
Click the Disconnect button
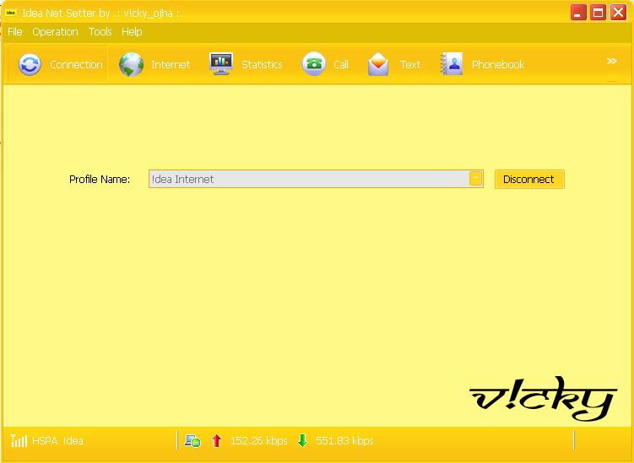click(x=529, y=179)
